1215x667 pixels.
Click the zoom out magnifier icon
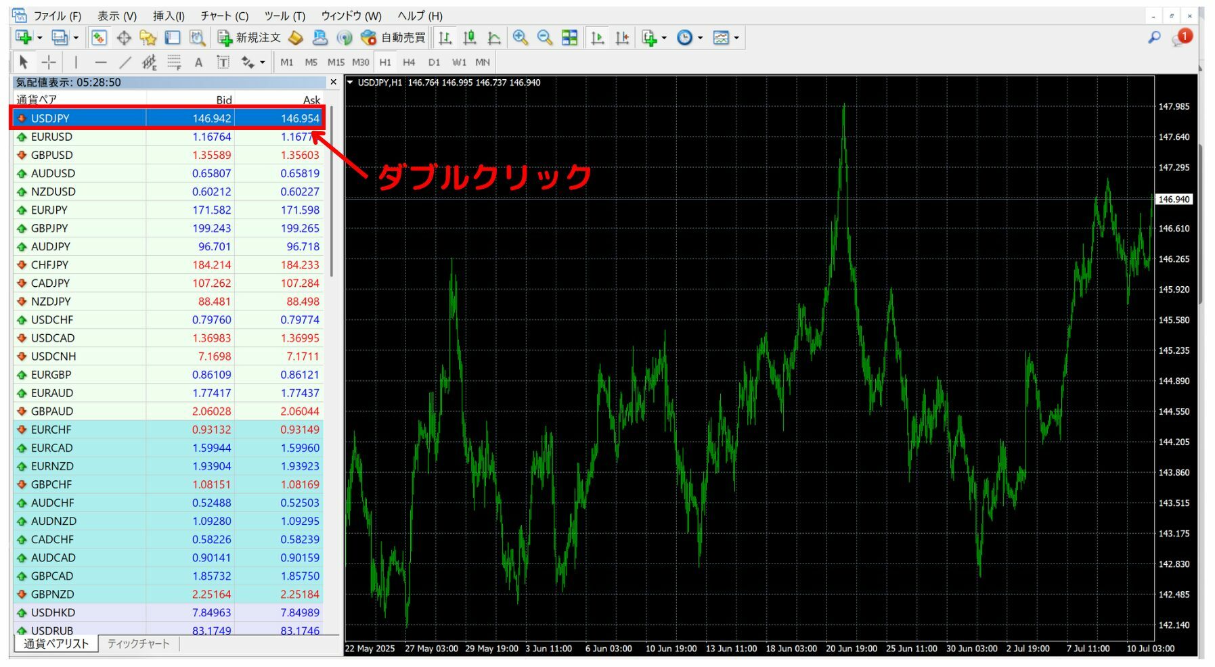tap(544, 38)
